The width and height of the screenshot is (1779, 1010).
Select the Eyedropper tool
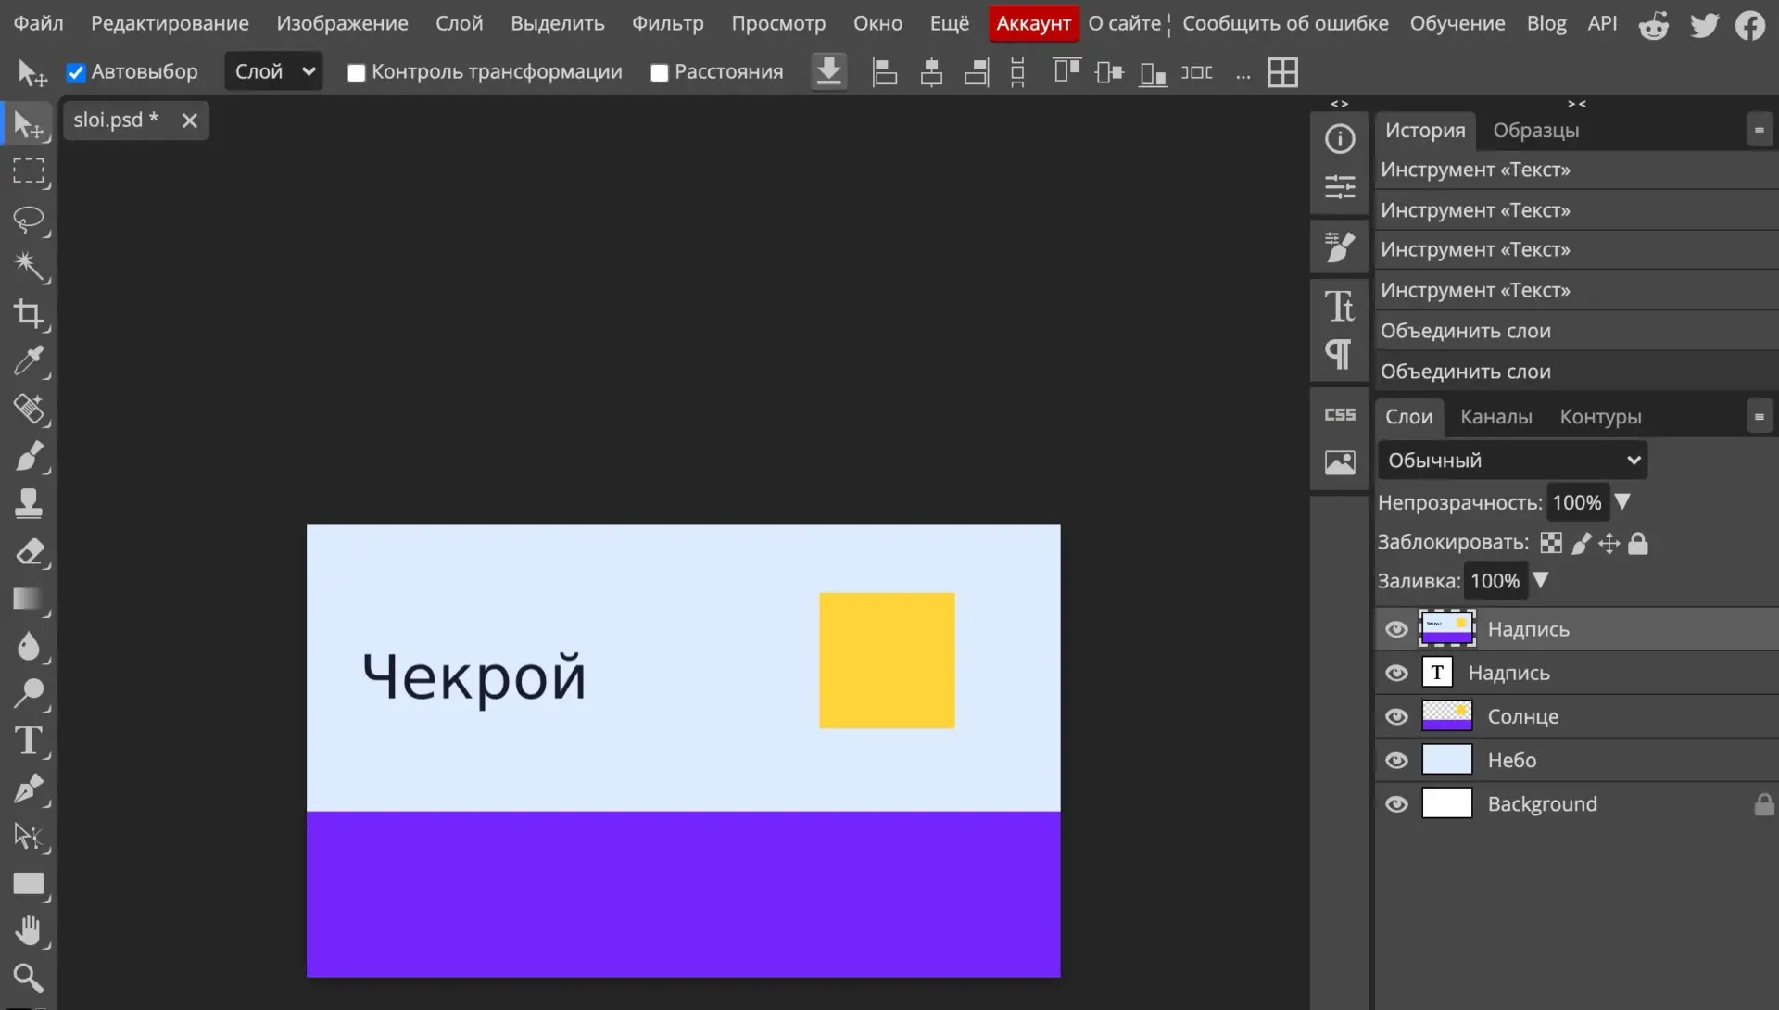click(x=28, y=361)
